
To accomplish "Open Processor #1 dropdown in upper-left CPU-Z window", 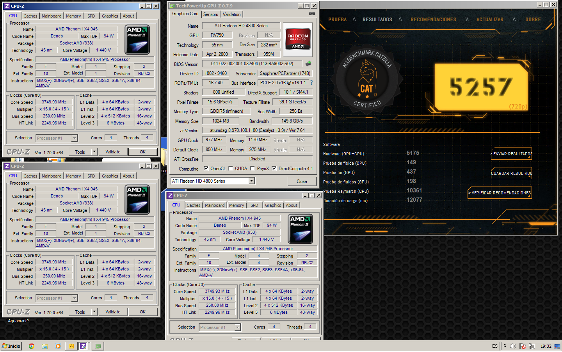I will (x=74, y=138).
